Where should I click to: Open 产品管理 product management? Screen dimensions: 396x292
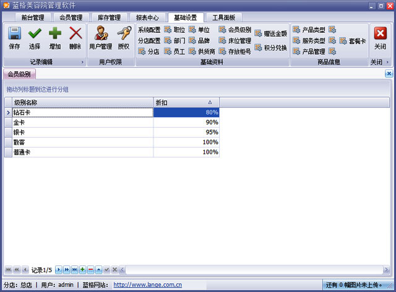click(x=309, y=51)
